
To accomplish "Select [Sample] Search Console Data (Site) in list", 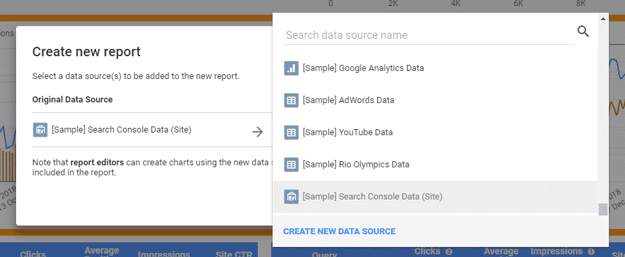I will (435, 197).
